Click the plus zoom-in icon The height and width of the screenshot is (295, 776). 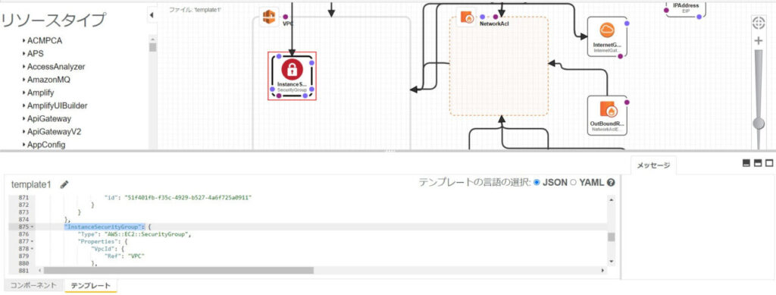tap(758, 41)
